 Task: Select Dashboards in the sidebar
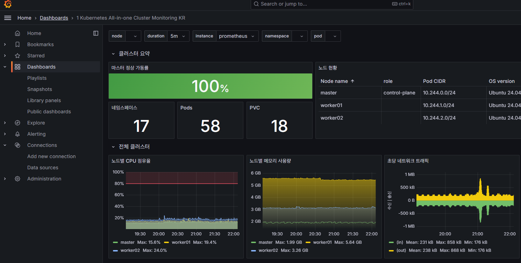tap(41, 67)
